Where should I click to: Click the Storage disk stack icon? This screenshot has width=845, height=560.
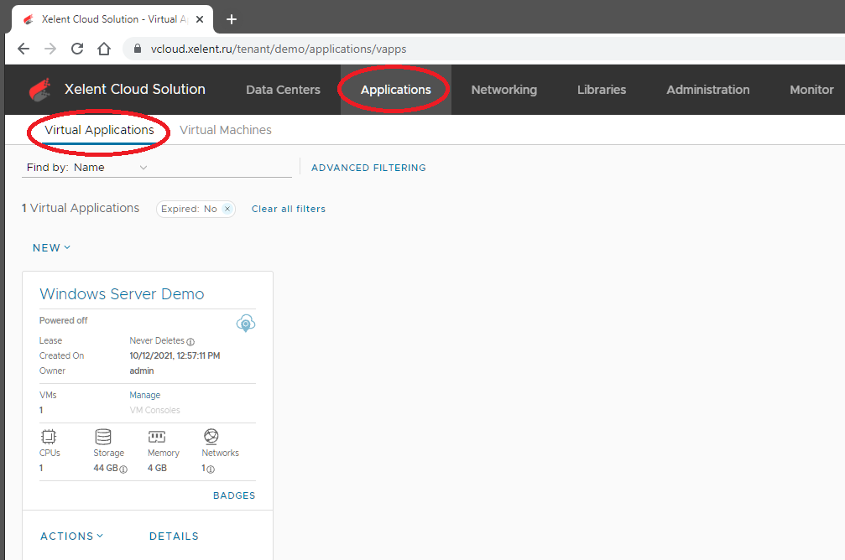coord(103,436)
